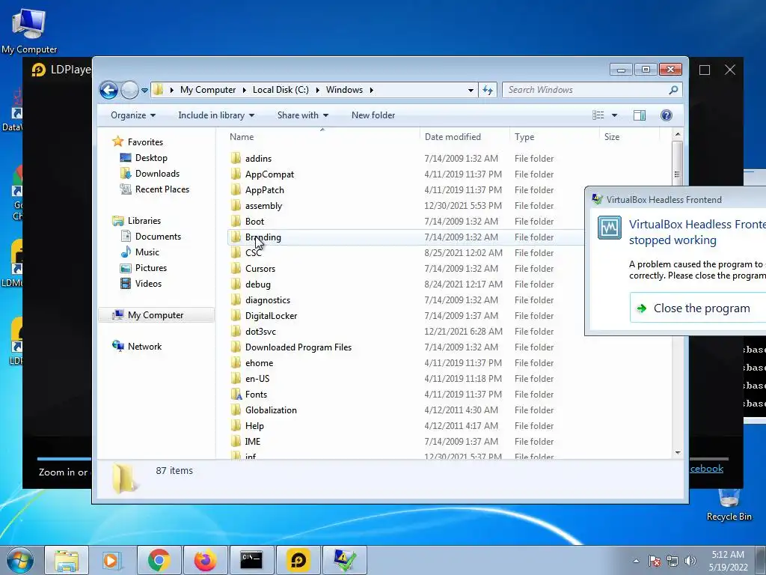Select the DigitalLocker folder icon
The height and width of the screenshot is (575, 766).
tap(236, 315)
